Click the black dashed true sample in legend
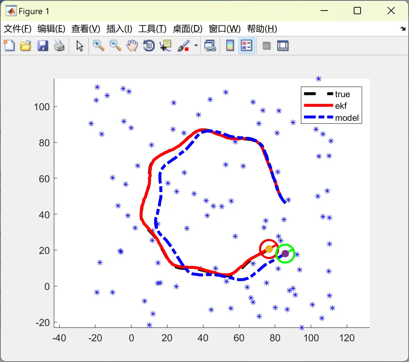This screenshot has width=409, height=362. coord(318,94)
